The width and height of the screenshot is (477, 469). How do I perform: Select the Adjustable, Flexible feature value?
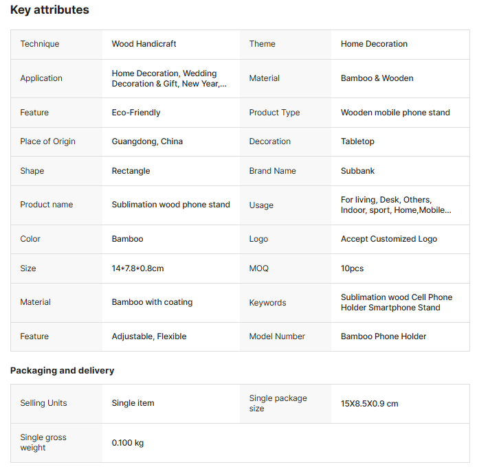click(x=148, y=336)
